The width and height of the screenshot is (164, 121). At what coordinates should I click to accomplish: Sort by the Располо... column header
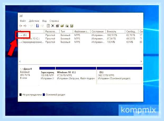(x=52, y=32)
